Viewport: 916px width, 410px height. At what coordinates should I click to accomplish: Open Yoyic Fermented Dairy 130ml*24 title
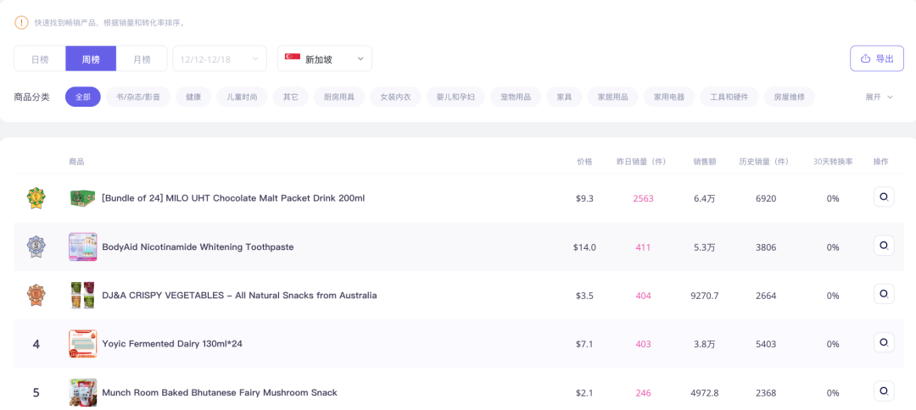coord(171,344)
